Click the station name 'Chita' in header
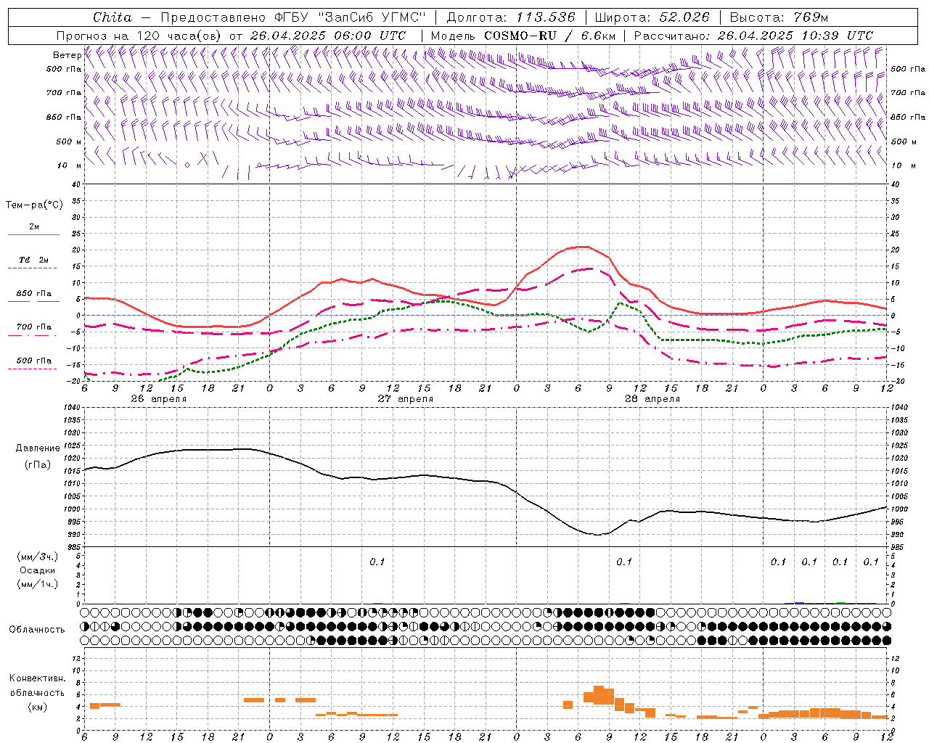The width and height of the screenshot is (929, 743). pos(112,17)
